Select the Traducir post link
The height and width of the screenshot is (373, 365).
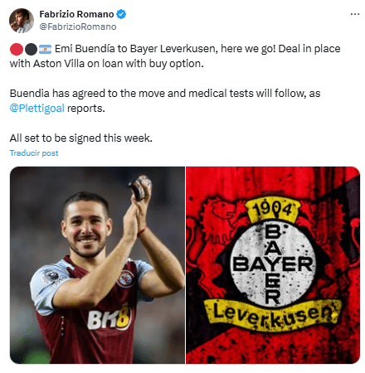tap(34, 153)
